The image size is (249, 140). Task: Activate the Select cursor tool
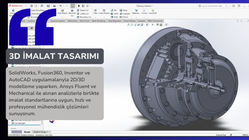click(73, 6)
